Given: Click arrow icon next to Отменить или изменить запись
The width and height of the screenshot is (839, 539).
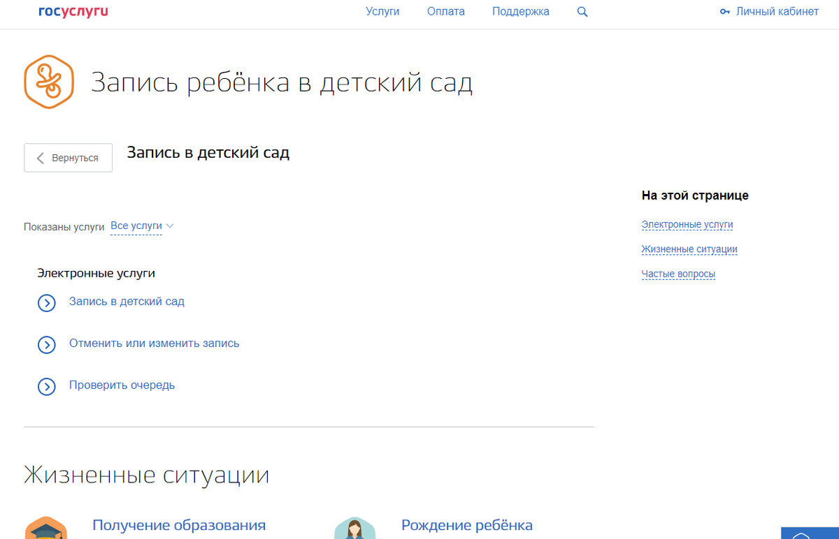Looking at the screenshot, I should click(46, 345).
